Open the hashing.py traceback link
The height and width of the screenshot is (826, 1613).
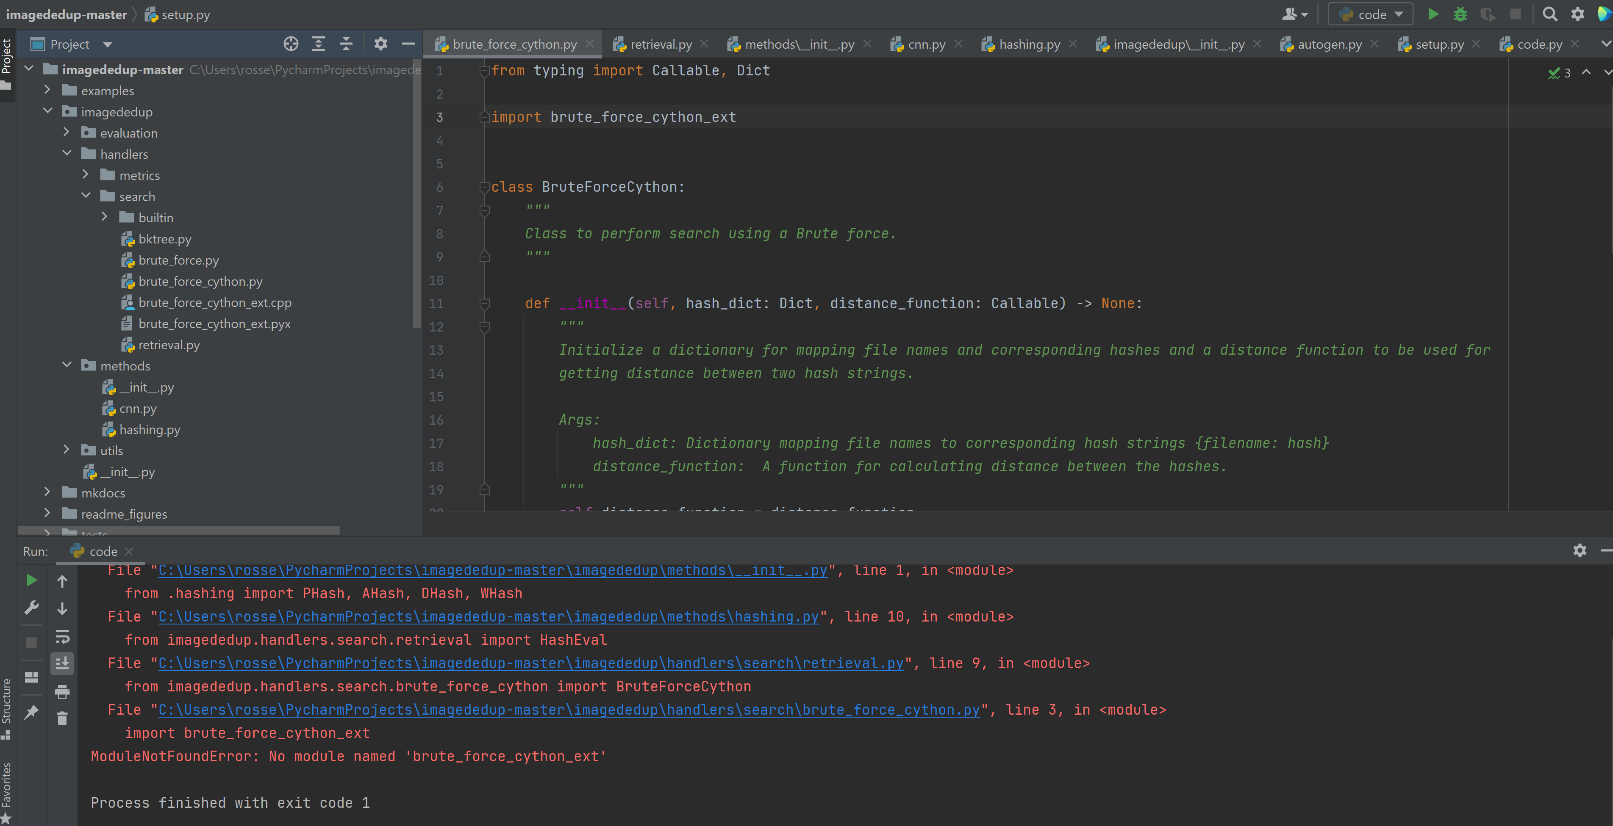click(x=489, y=617)
